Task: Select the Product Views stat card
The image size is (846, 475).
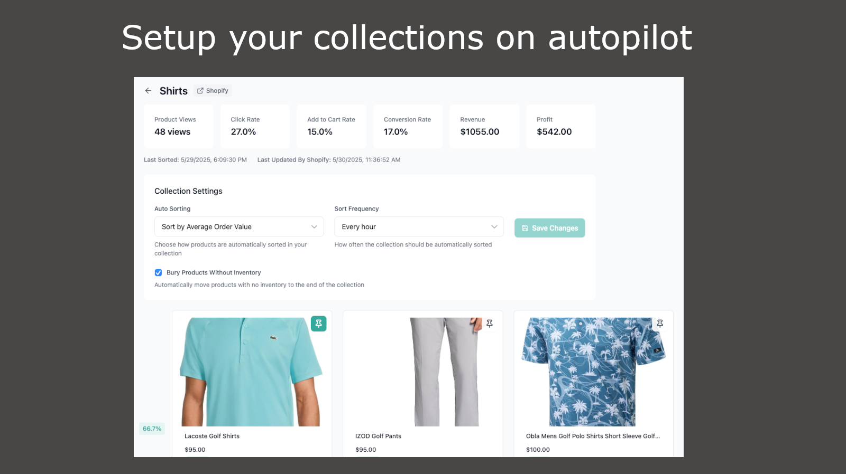Action: (x=179, y=126)
